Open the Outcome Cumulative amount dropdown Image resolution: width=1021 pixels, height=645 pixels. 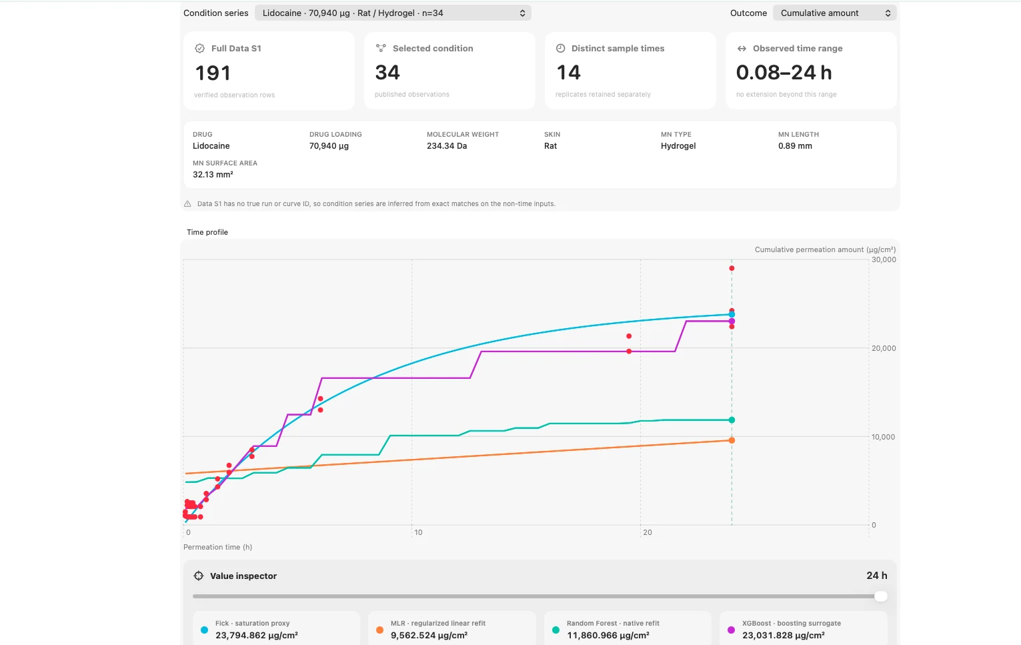[835, 13]
